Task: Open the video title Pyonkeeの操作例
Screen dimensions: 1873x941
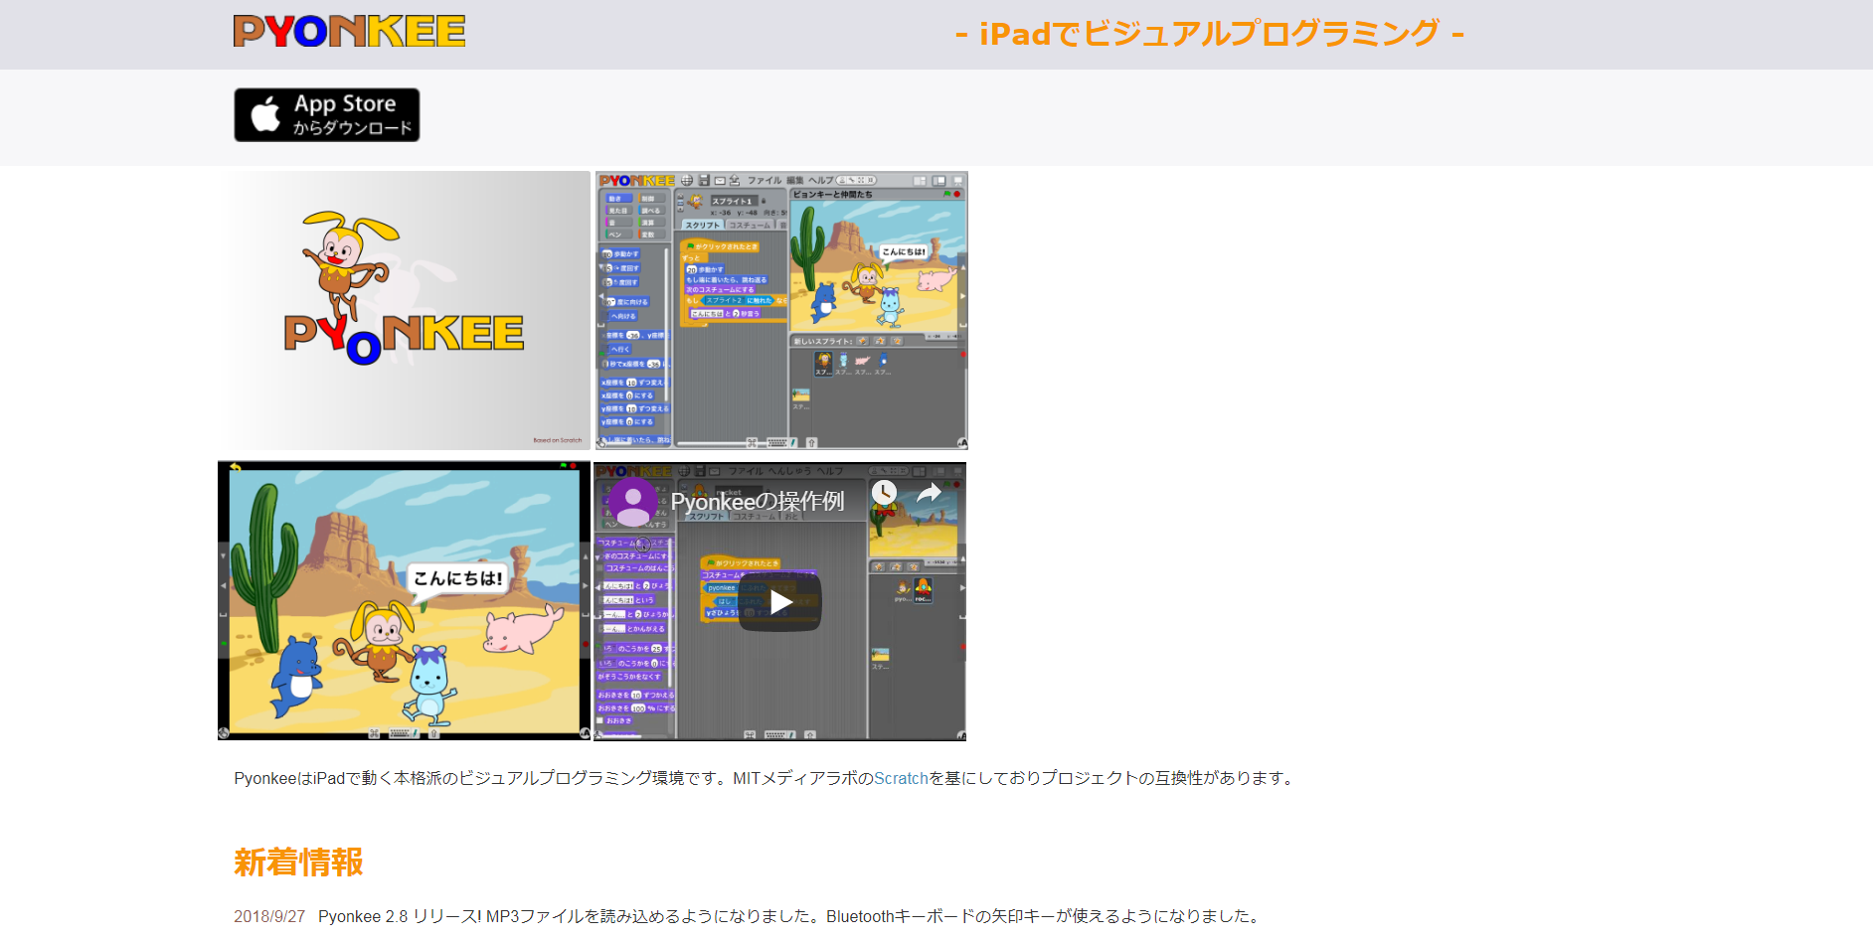Action: click(758, 502)
